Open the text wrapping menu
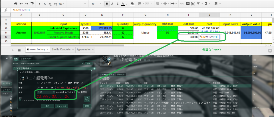Image resolution: width=274 pixels, height=117 pixels. tap(172, 4)
